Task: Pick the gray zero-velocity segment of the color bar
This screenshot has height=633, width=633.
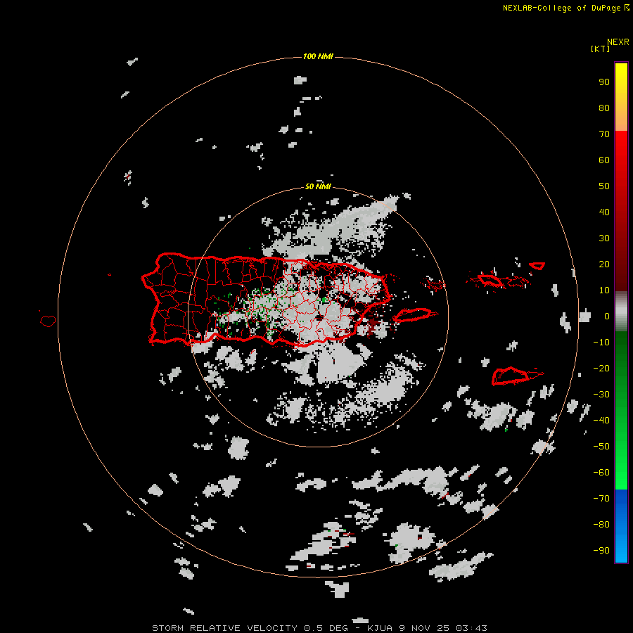Action: coord(621,312)
